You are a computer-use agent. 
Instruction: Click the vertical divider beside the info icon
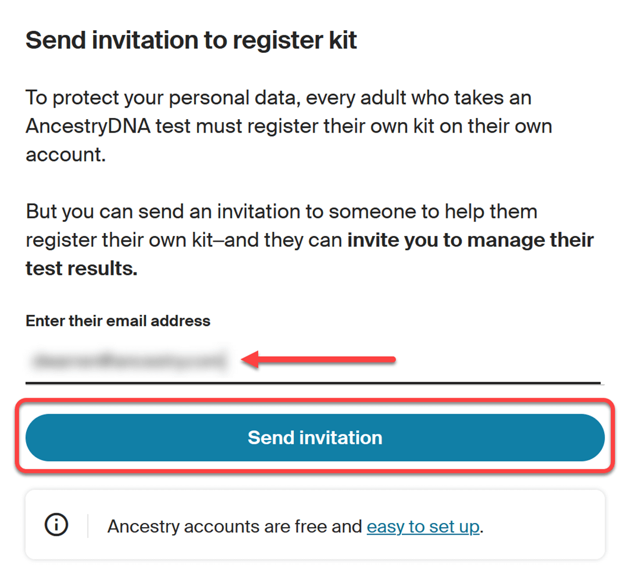[88, 525]
